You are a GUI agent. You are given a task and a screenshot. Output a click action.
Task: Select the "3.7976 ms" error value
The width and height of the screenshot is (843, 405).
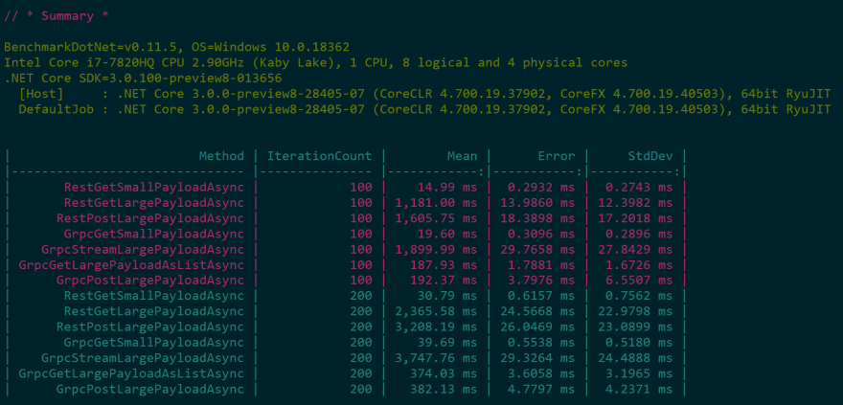541,281
